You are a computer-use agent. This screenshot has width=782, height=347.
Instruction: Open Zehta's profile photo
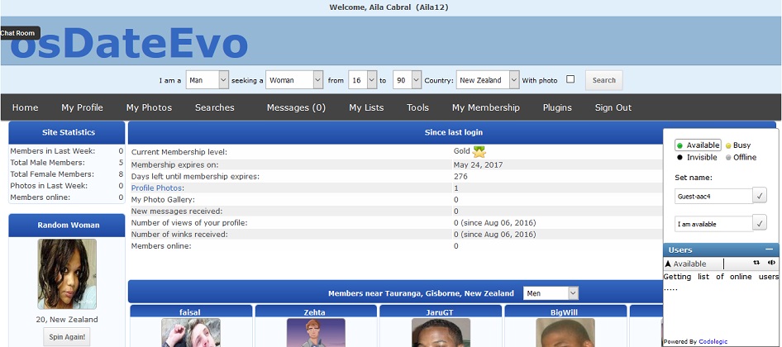tap(316, 332)
